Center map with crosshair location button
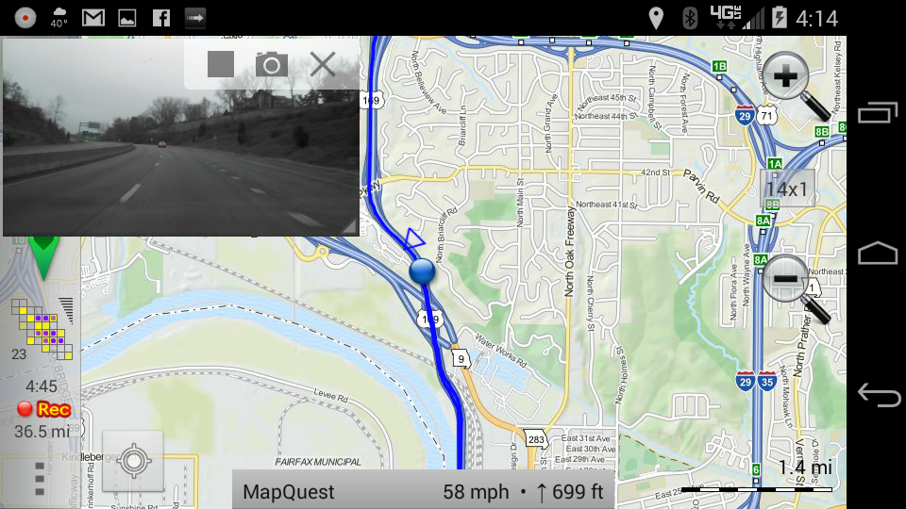This screenshot has height=509, width=906. (x=133, y=461)
